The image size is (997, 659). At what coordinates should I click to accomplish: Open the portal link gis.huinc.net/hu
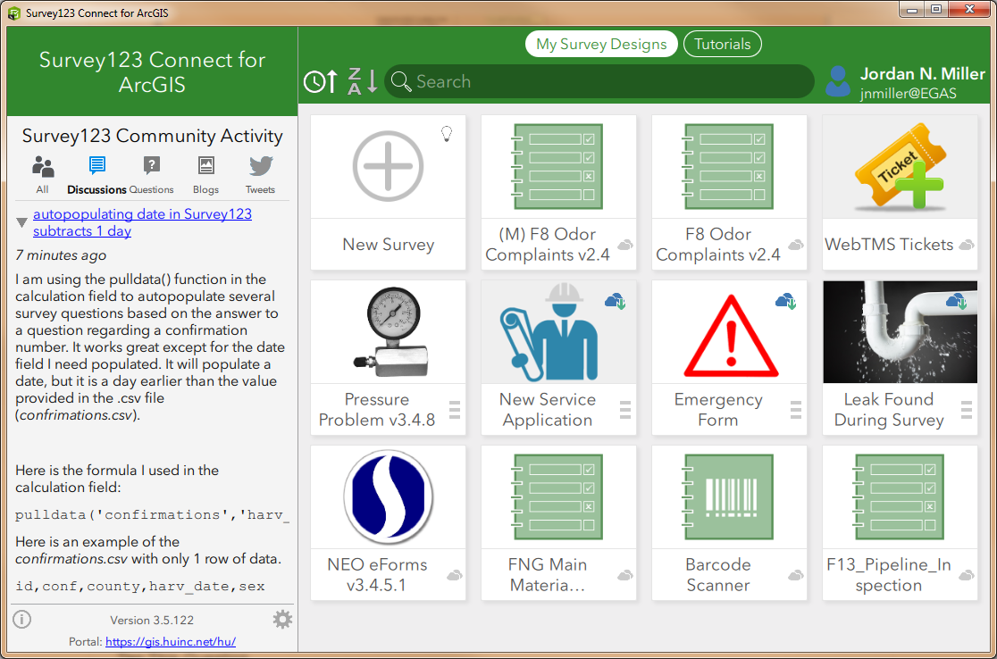[171, 642]
